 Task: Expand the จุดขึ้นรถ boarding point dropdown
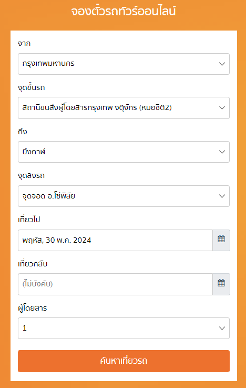(x=124, y=108)
